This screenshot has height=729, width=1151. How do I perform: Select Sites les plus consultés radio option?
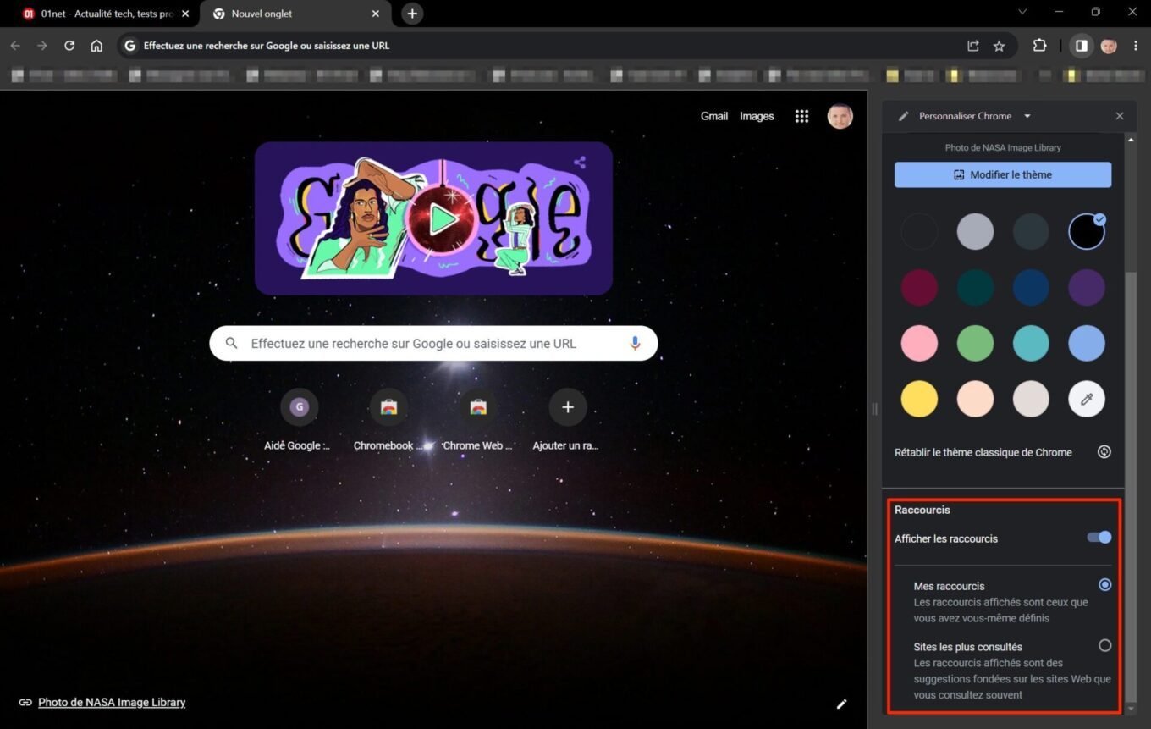[1104, 645]
